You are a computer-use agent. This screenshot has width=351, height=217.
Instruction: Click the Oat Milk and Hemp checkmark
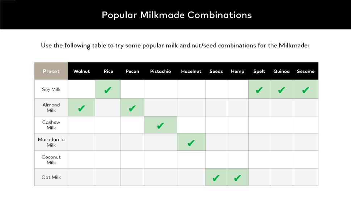pyautogui.click(x=237, y=178)
